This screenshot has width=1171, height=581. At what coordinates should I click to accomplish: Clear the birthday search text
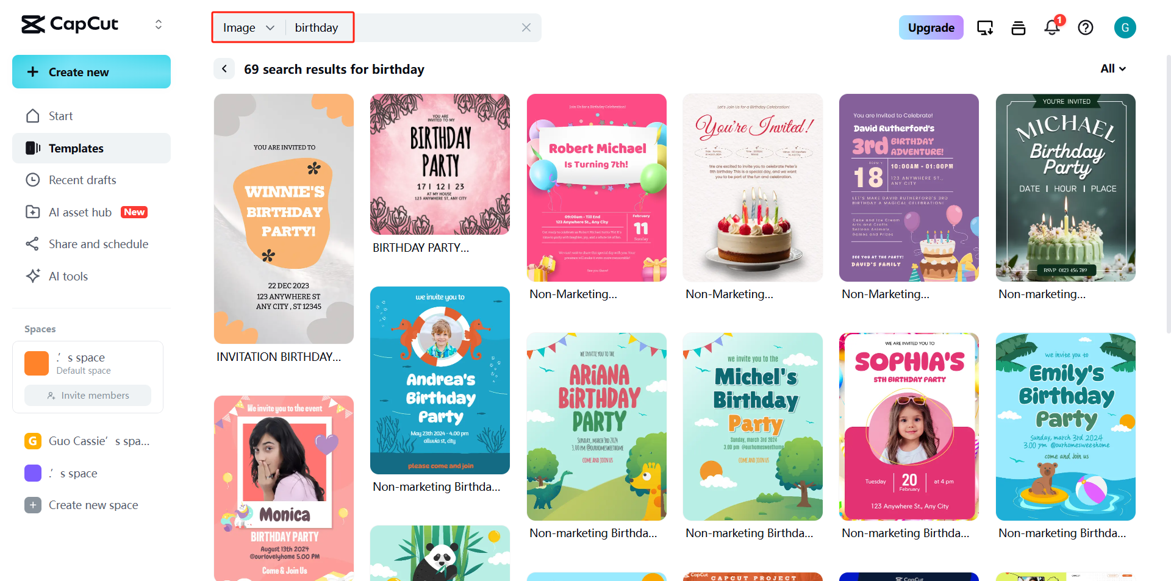point(526,27)
